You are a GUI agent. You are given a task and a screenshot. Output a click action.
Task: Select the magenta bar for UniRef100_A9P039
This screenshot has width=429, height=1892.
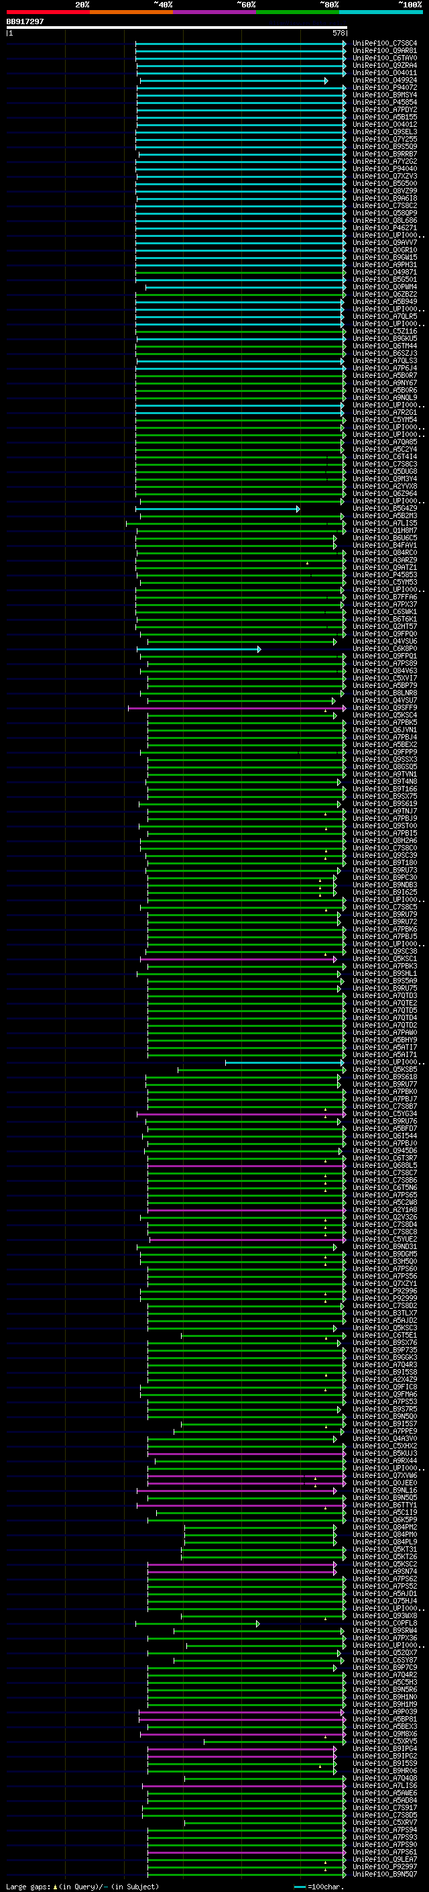pos(241,1713)
